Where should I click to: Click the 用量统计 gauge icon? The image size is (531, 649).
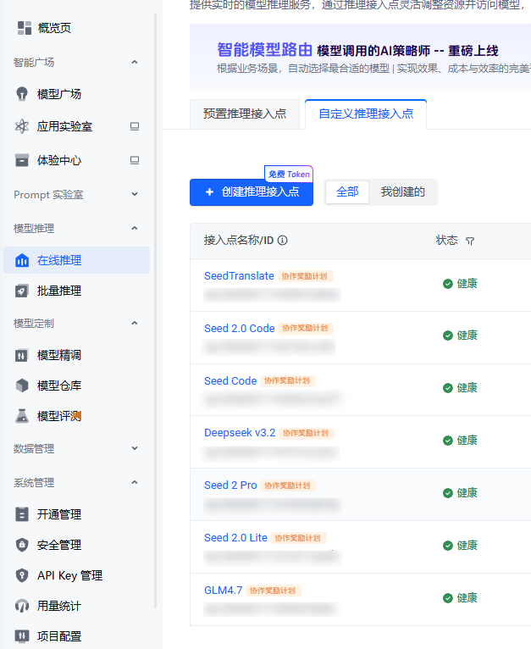click(x=23, y=606)
